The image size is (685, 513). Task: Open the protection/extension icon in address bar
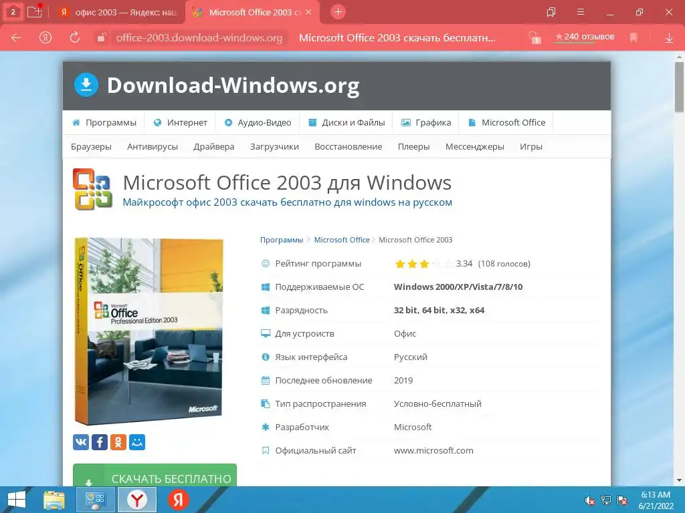coord(534,37)
